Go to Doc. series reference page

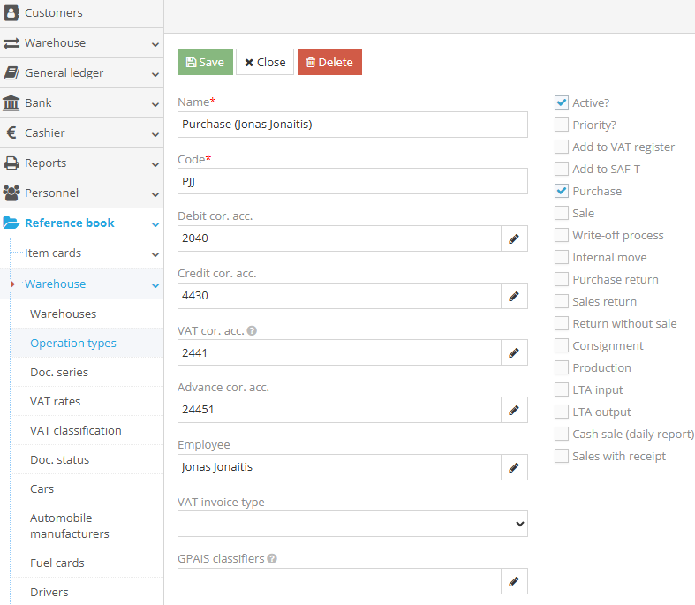click(x=58, y=372)
